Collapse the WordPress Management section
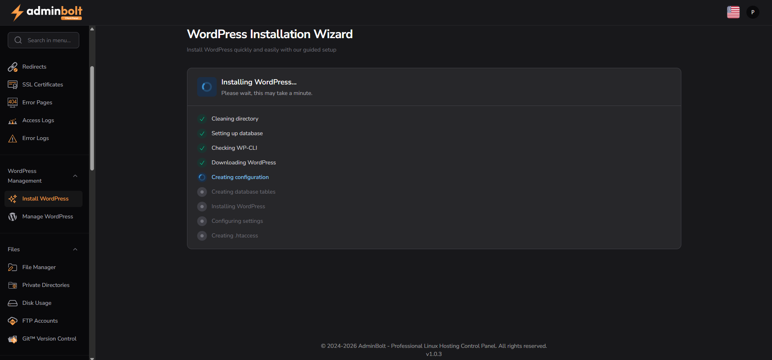Screen dimensions: 772x360 pyautogui.click(x=75, y=176)
